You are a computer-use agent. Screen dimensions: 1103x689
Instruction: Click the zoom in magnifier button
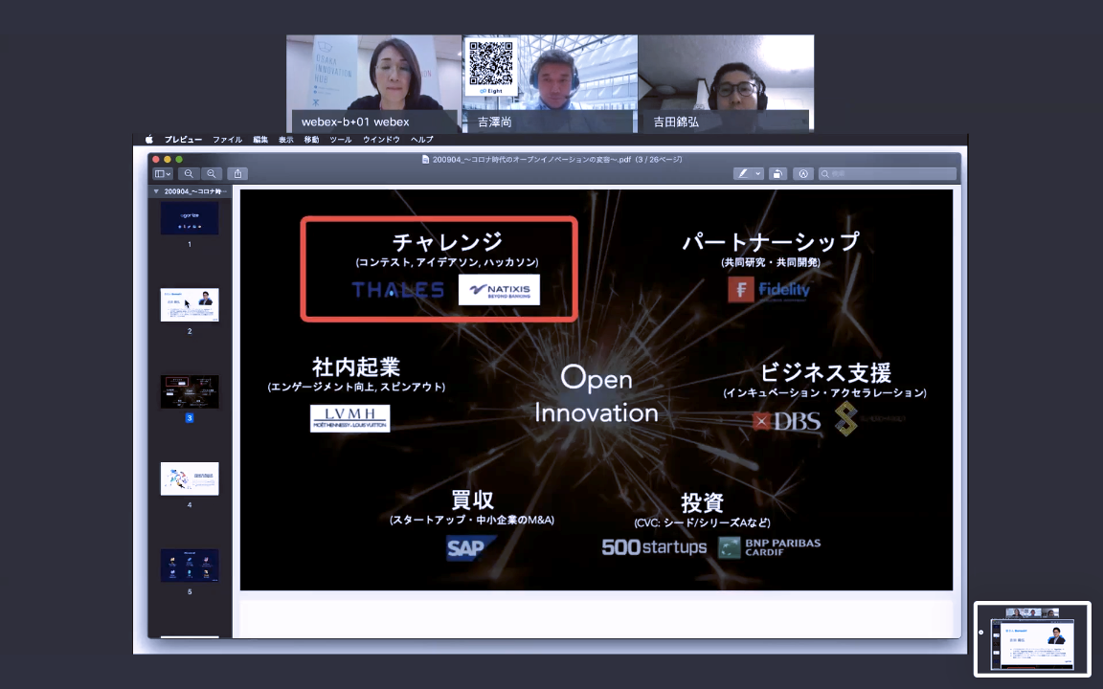212,173
